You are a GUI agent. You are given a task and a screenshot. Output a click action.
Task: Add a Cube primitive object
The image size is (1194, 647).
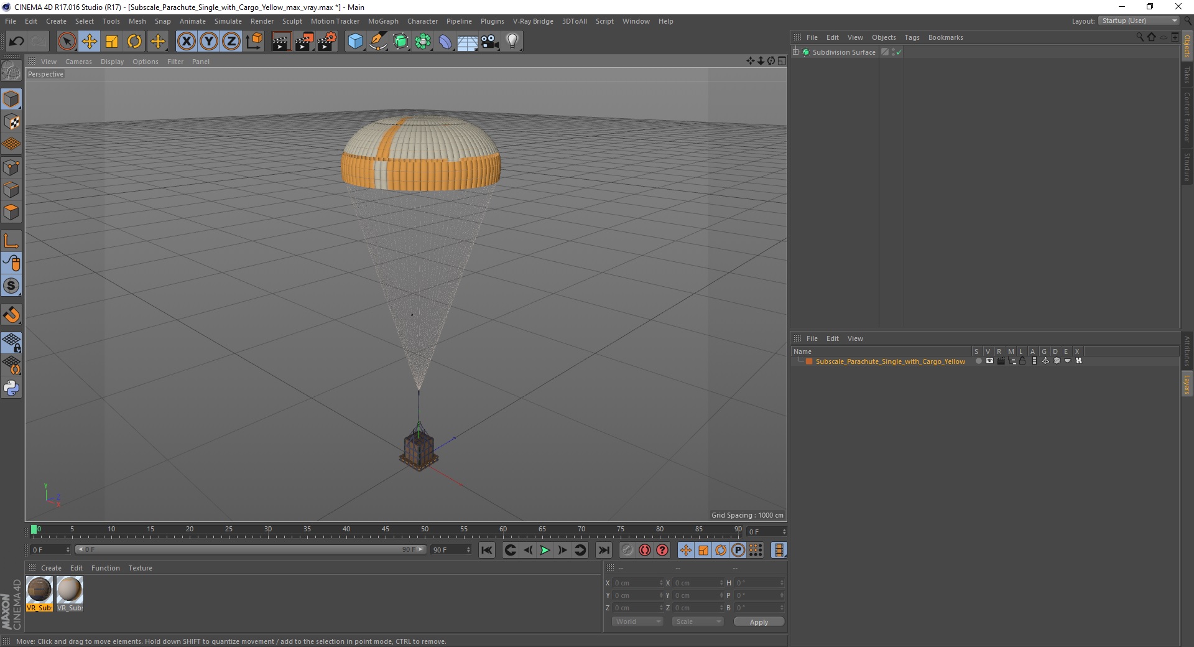point(355,42)
